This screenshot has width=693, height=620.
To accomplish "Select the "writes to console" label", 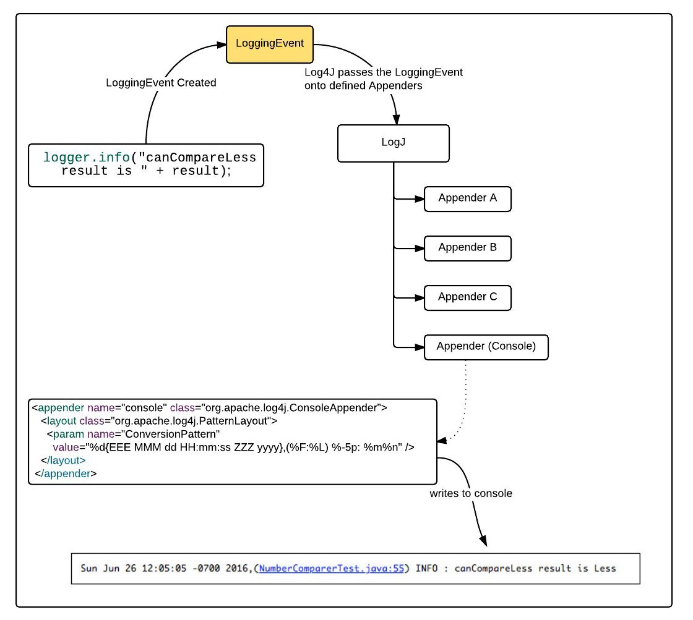I will (470, 494).
